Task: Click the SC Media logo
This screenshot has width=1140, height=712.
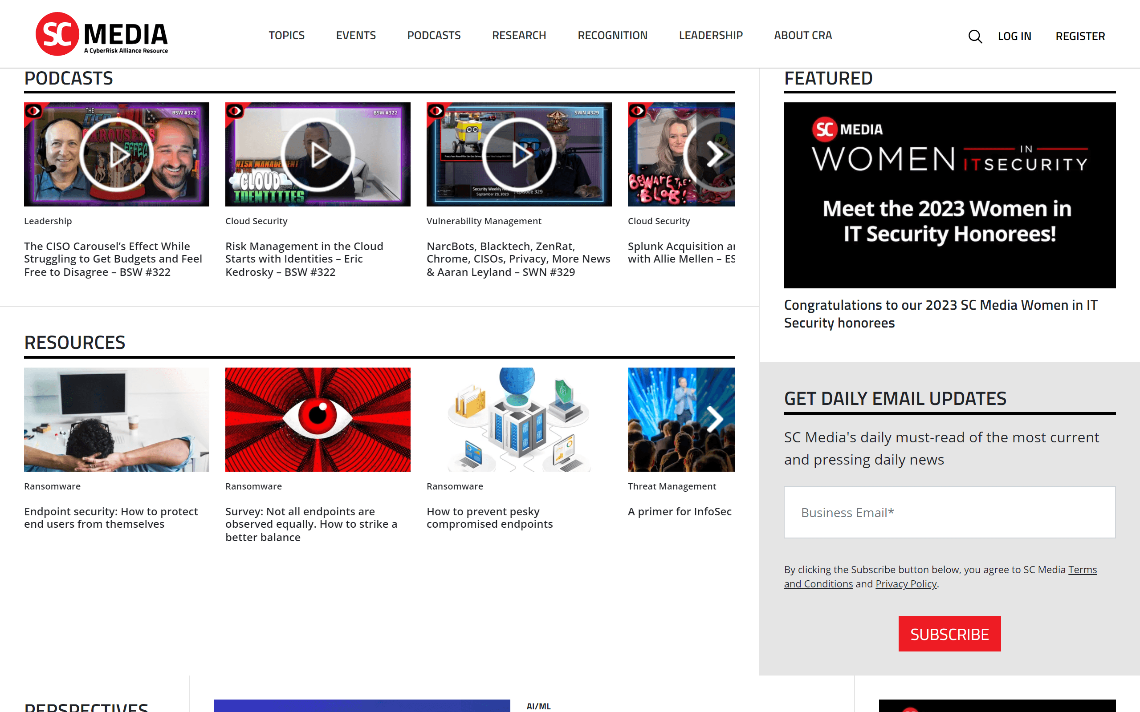Action: pos(102,34)
